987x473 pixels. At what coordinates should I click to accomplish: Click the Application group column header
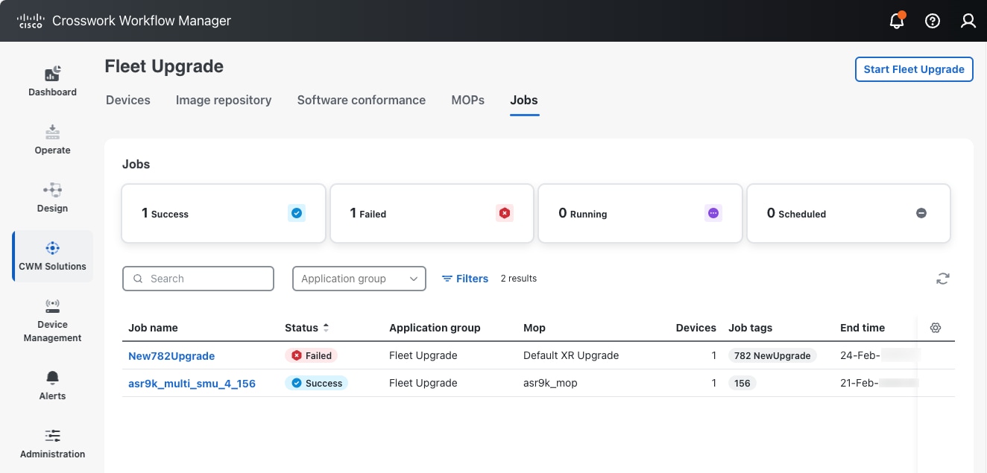click(435, 328)
